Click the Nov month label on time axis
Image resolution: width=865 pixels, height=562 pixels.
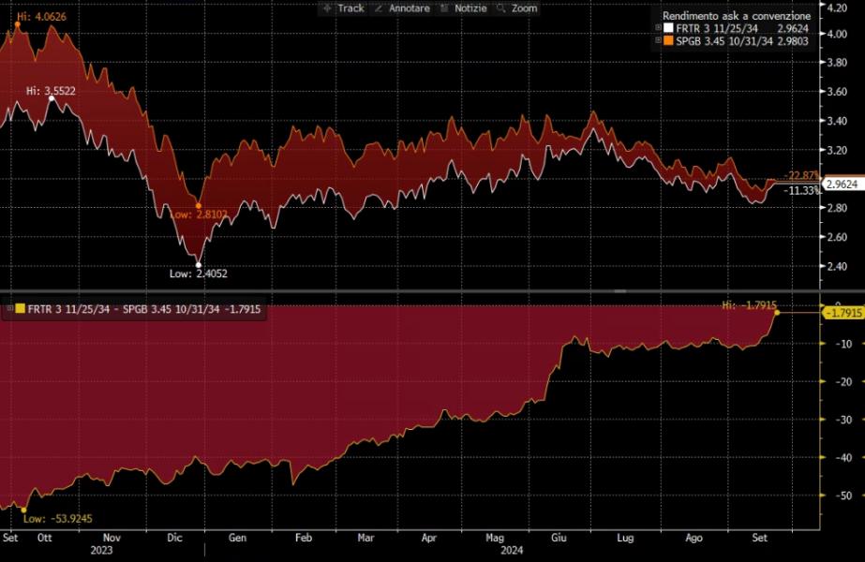click(112, 538)
